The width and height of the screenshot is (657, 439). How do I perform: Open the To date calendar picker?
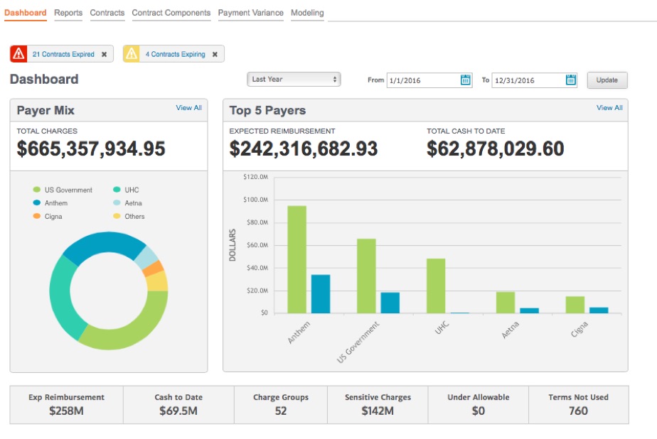[570, 80]
